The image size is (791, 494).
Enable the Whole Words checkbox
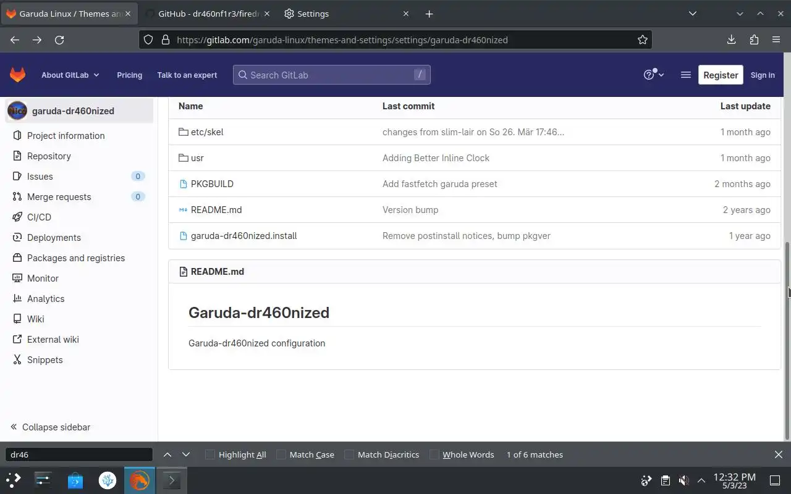pos(434,454)
